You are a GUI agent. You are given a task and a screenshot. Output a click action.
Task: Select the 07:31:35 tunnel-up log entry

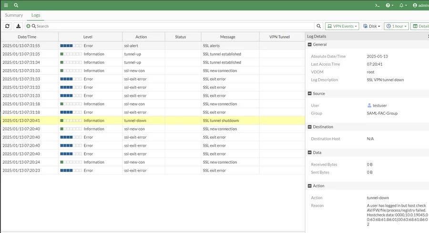pyautogui.click(x=153, y=54)
